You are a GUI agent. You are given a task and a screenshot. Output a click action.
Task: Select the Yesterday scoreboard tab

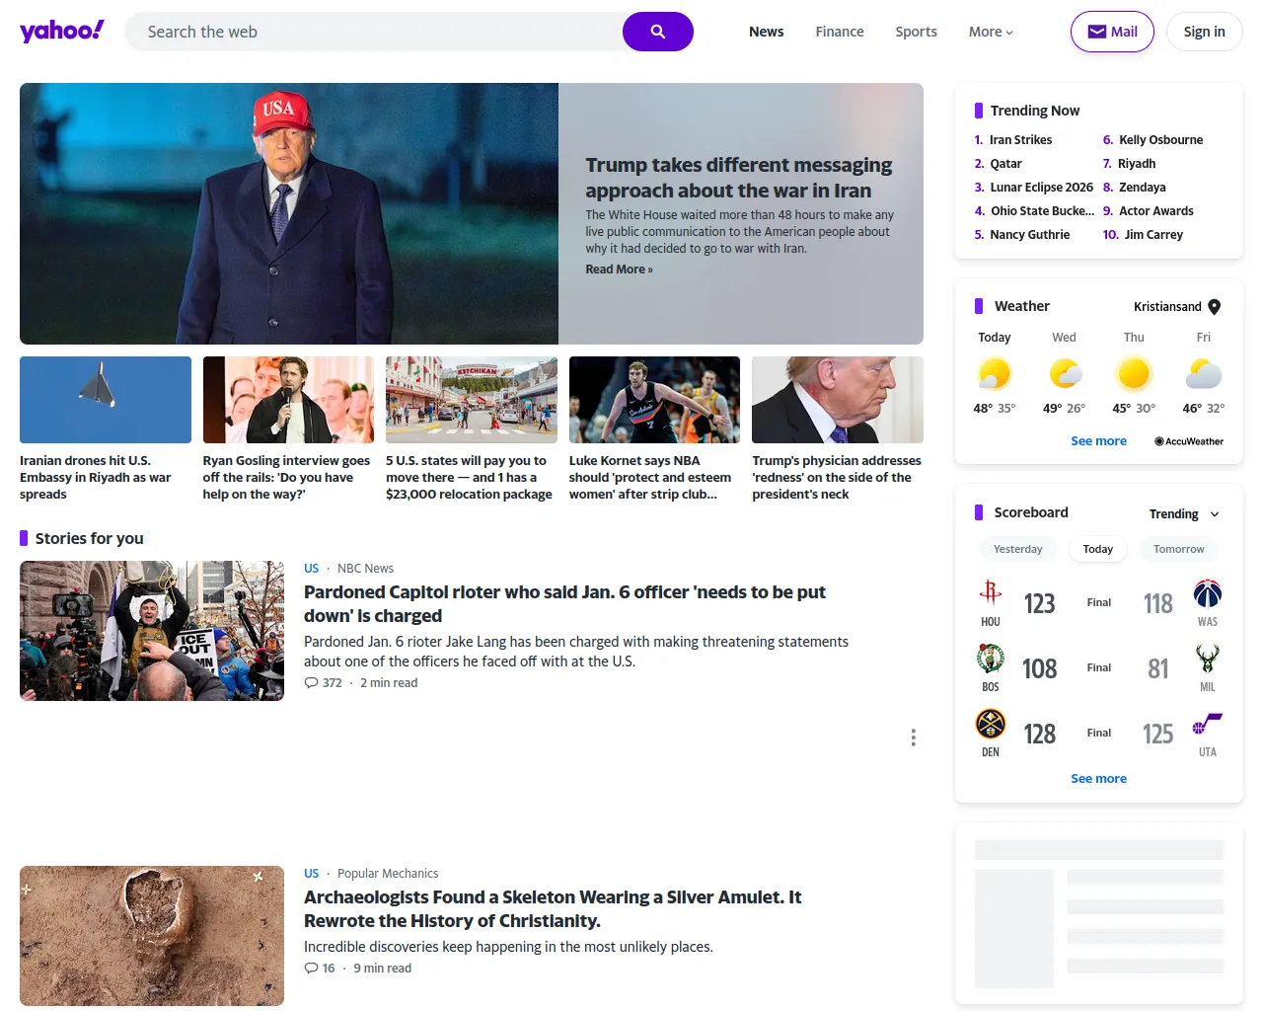1018,549
